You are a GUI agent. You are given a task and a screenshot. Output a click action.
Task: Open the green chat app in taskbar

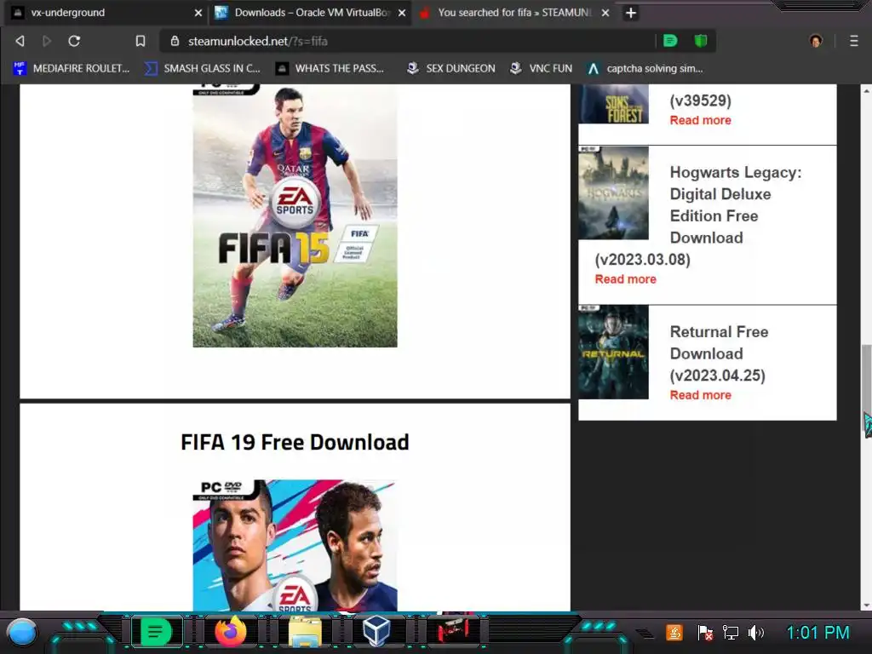pos(157,633)
